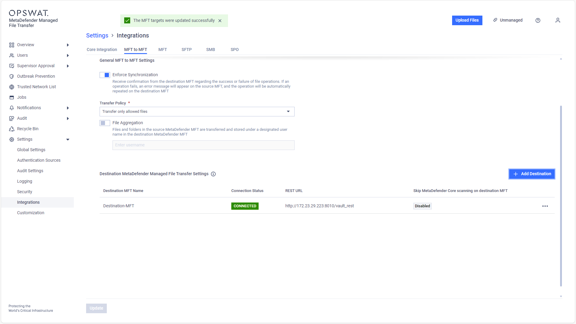Click the Disabled badge in Destination-MFT row
Image resolution: width=576 pixels, height=324 pixels.
422,206
